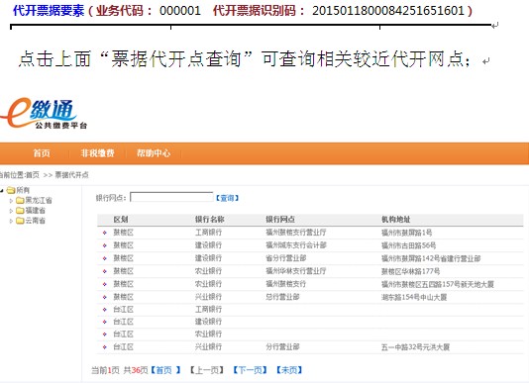Select the 云南省 folder icon
Image resolution: width=529 pixels, height=383 pixels.
click(x=20, y=221)
